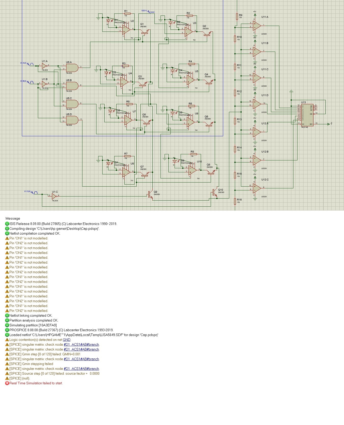This screenshot has height=425, width=344.
Task: Click the U6:B AND gate
Action: click(72, 86)
